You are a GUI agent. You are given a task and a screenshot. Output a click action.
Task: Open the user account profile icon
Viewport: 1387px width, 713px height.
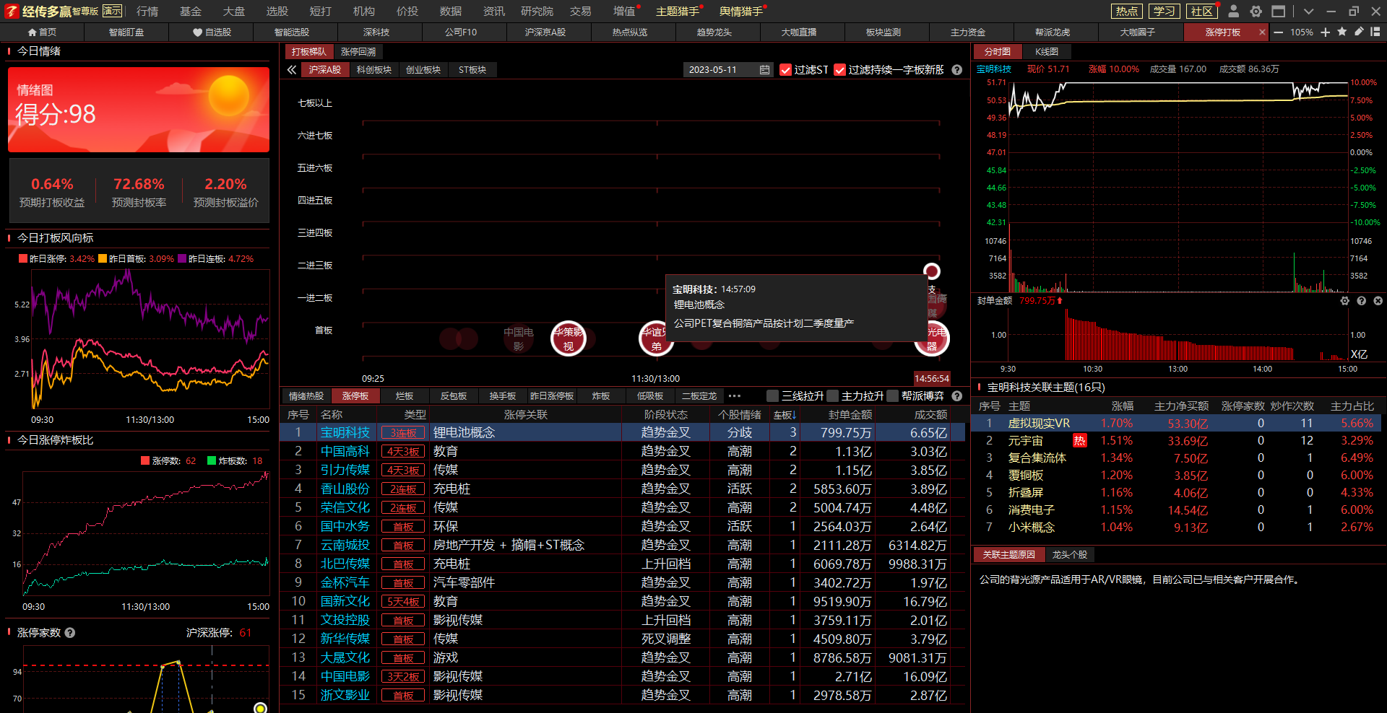click(x=1234, y=11)
